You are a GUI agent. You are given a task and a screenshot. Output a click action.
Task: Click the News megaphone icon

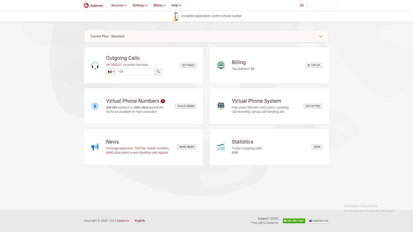(x=95, y=147)
